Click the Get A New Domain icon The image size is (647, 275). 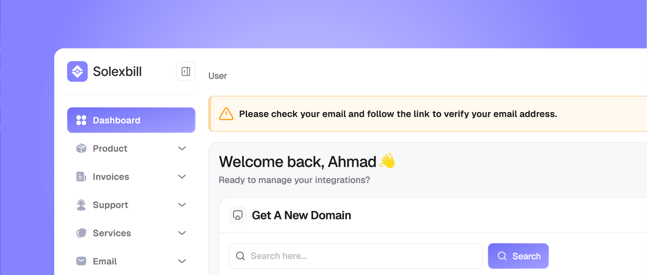coord(238,215)
